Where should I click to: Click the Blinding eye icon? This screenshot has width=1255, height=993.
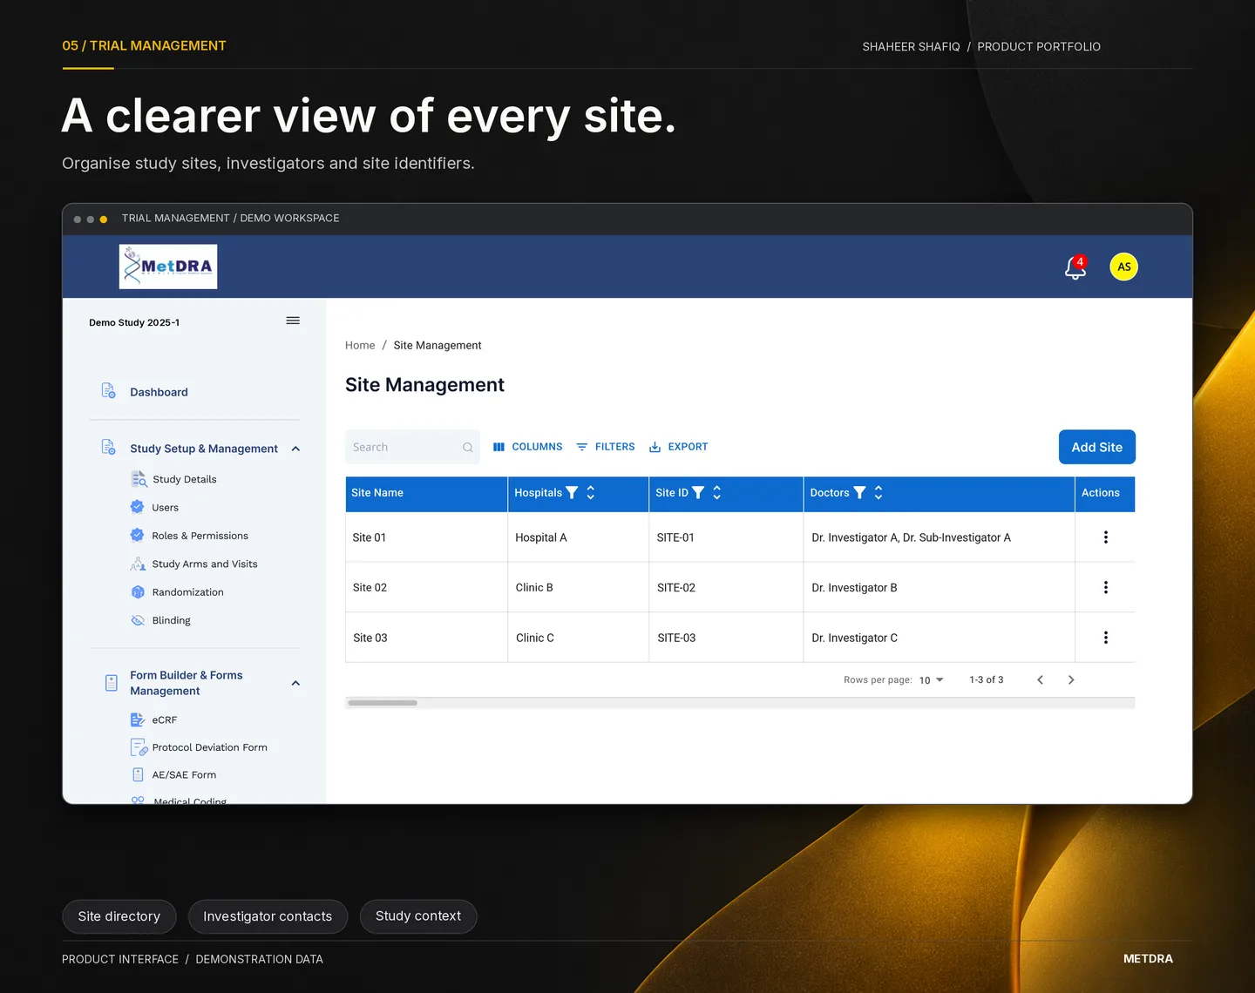138,620
